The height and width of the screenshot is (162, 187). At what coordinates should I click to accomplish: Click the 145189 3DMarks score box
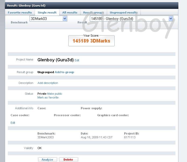tap(91, 41)
